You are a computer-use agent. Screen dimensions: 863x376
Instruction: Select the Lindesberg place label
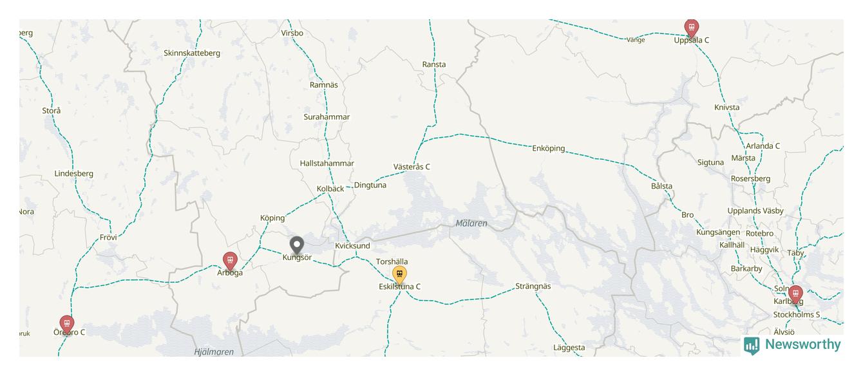[x=74, y=173]
